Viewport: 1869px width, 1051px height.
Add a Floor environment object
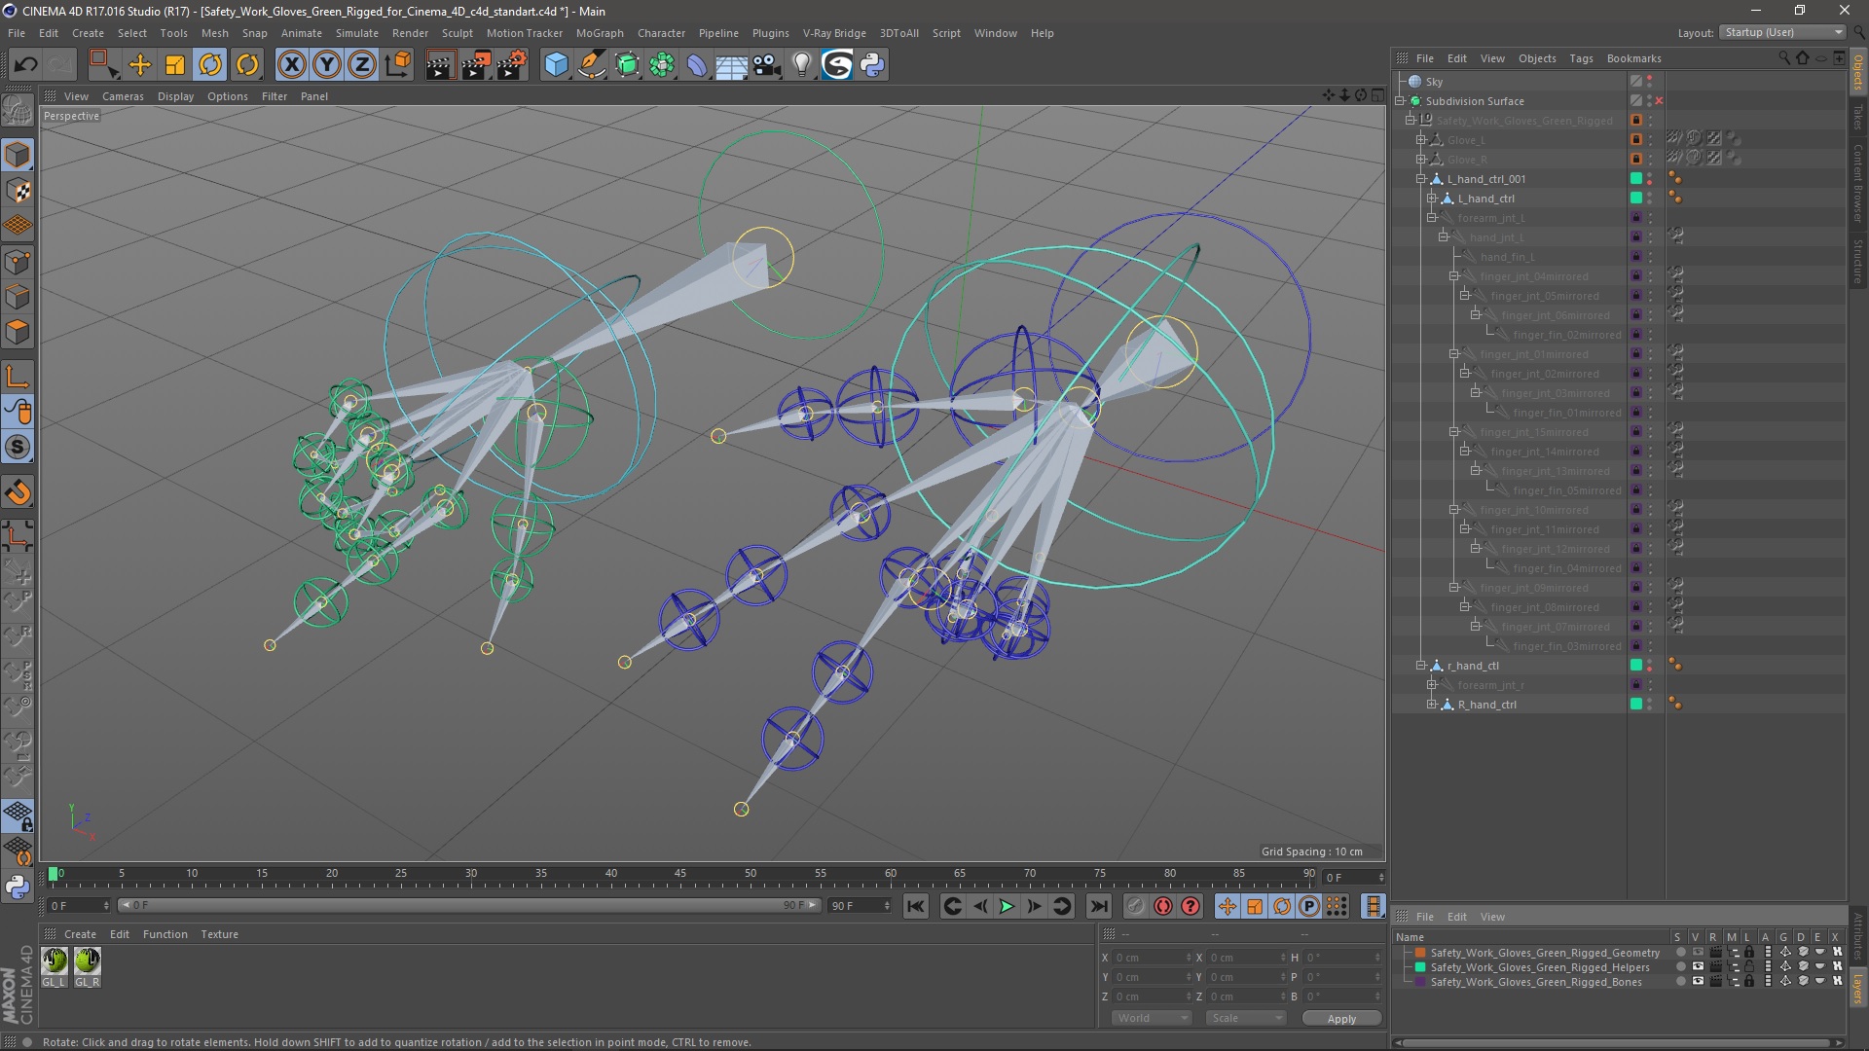[x=732, y=65]
